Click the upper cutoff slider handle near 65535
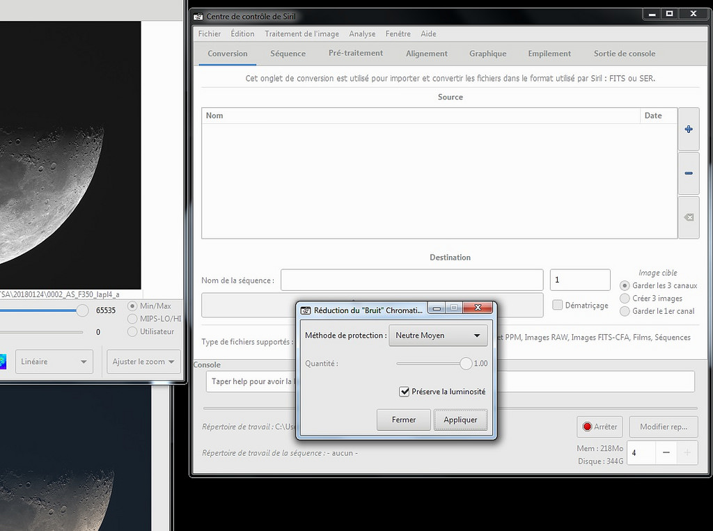713x531 pixels. pos(82,310)
